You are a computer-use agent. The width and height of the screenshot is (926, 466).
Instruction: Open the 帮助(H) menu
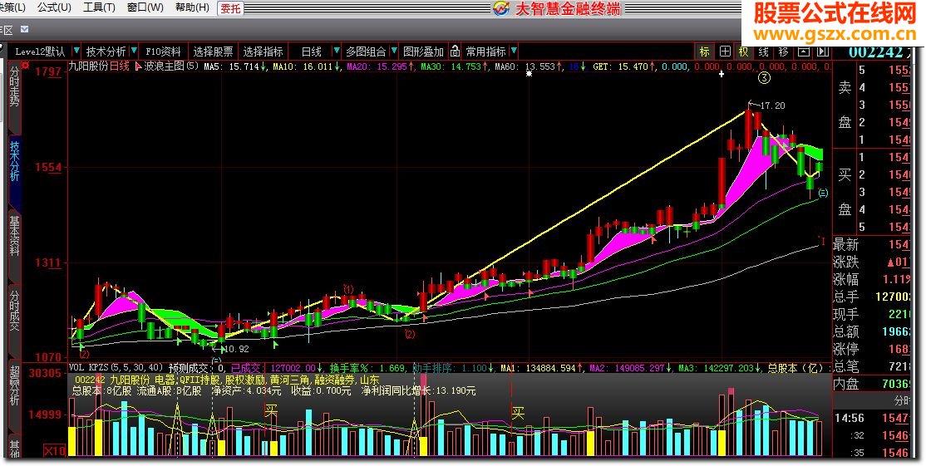click(193, 7)
